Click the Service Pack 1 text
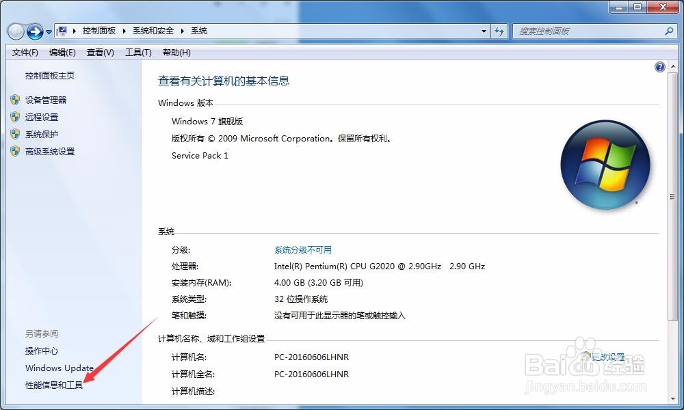Image resolution: width=684 pixels, height=410 pixels. tap(200, 155)
